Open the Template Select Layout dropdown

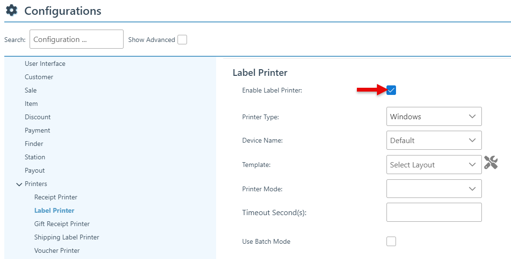coord(434,165)
